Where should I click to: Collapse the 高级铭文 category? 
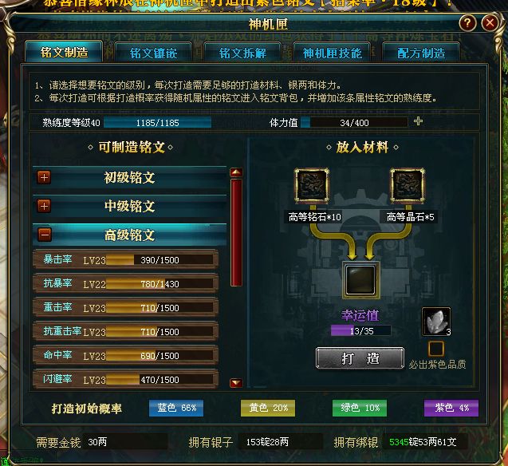point(45,235)
